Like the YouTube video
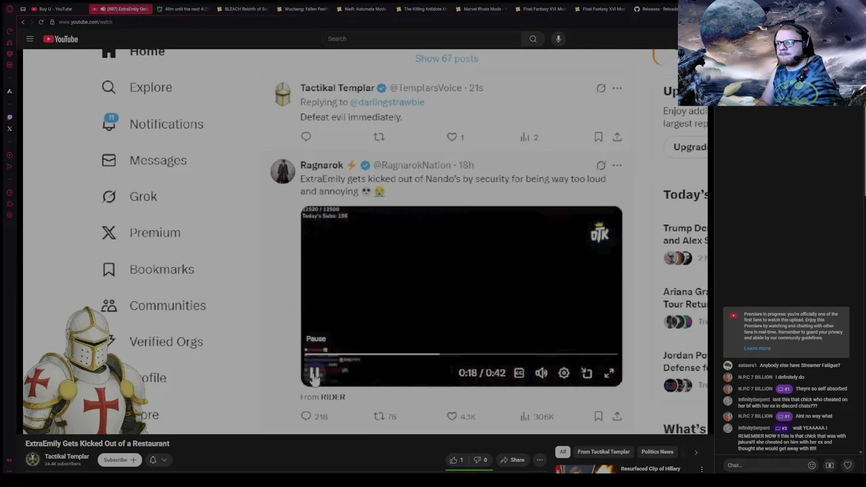This screenshot has width=866, height=487. [457, 460]
